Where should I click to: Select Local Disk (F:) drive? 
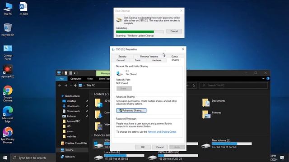tap(119, 156)
